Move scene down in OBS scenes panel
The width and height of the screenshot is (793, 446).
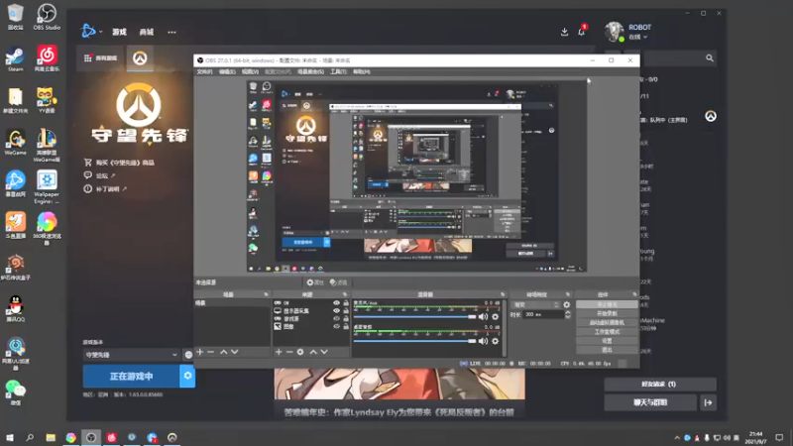click(x=235, y=352)
